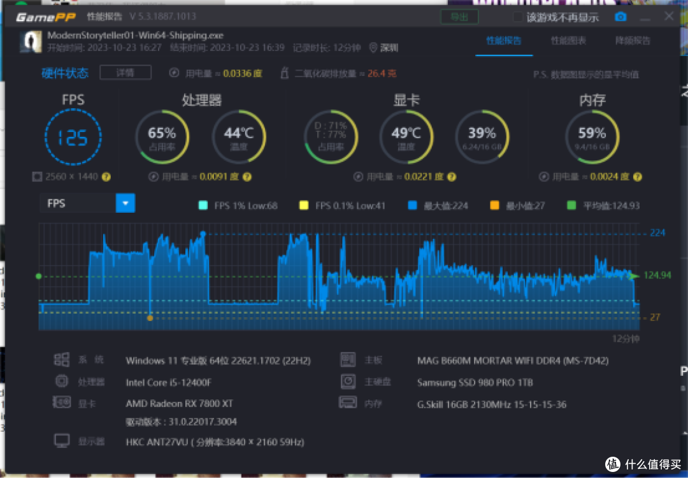Click the power icon beside graphics card 0.0221 度
Image resolution: width=688 pixels, height=479 pixels.
click(358, 176)
